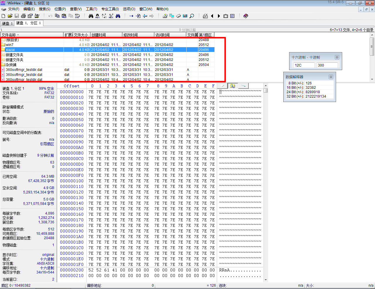Image resolution: width=375 pixels, height=289 pixels.
Task: Open the 帮助(H) menu
Action: tap(162, 9)
